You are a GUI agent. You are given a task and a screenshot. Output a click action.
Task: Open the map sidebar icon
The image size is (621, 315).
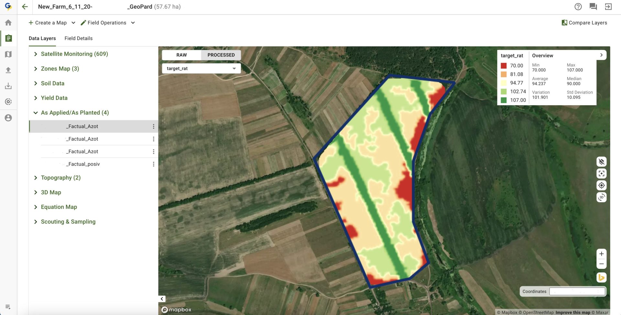pos(8,54)
